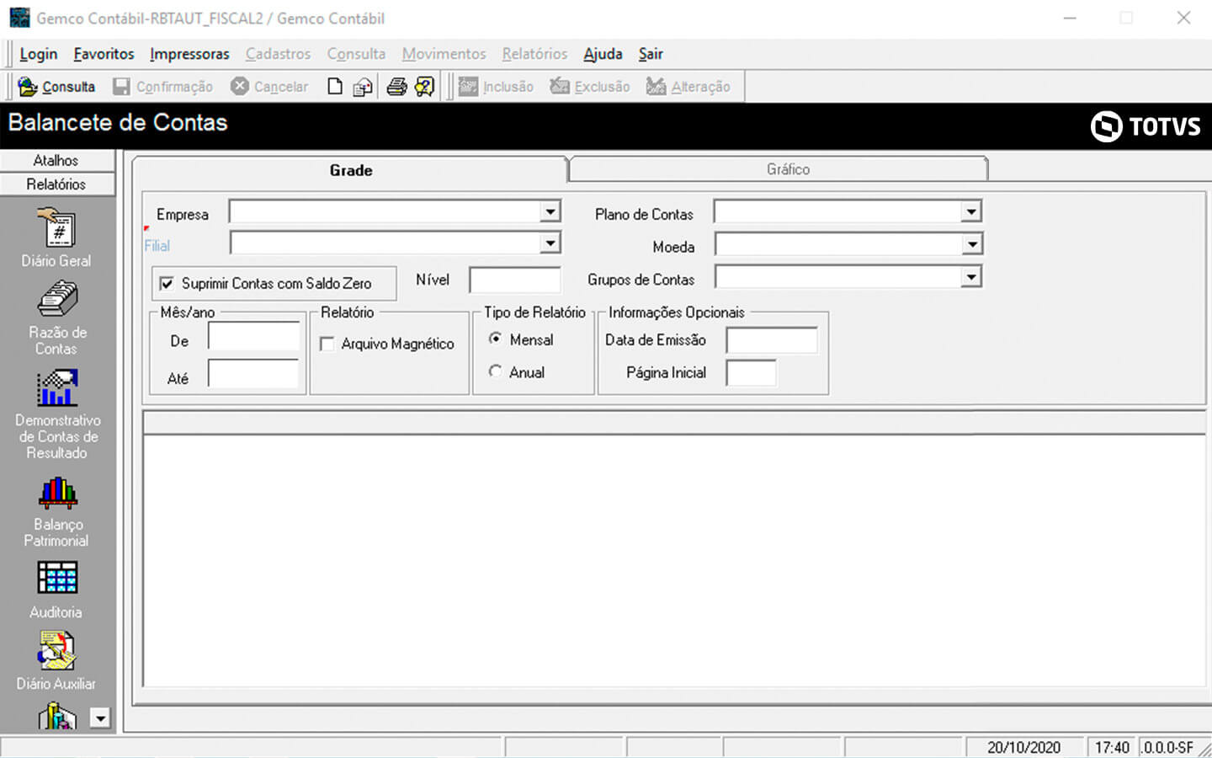Click the Data de Emissão field
Screen dimensions: 1212x758
[x=771, y=340]
